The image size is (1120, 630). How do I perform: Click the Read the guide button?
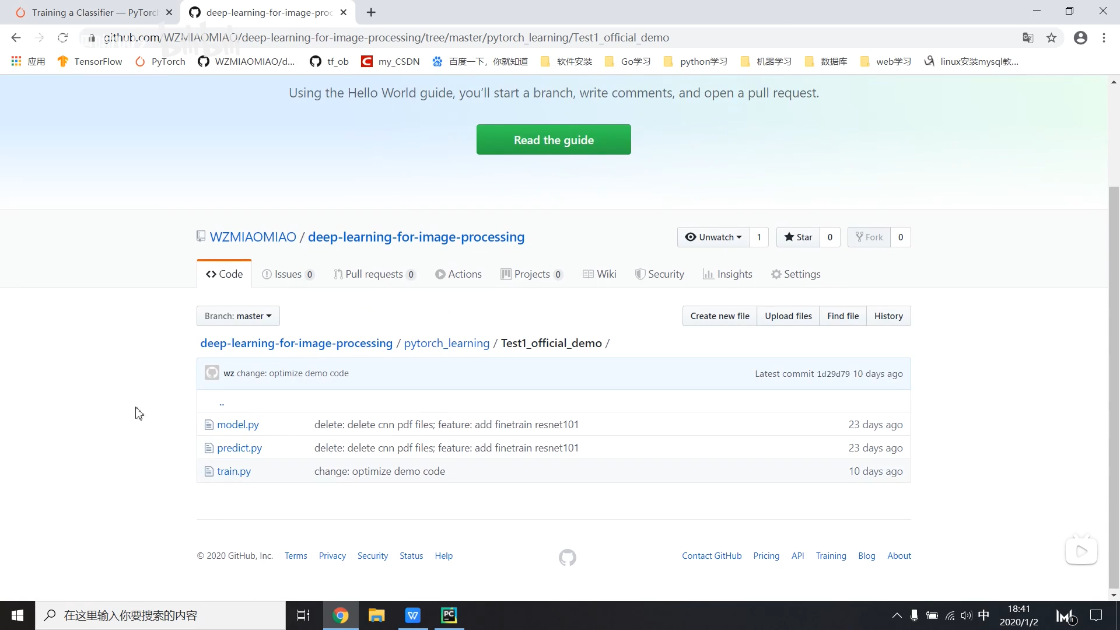(x=553, y=139)
